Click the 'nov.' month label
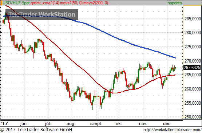The image size is (202, 133). 143,124
